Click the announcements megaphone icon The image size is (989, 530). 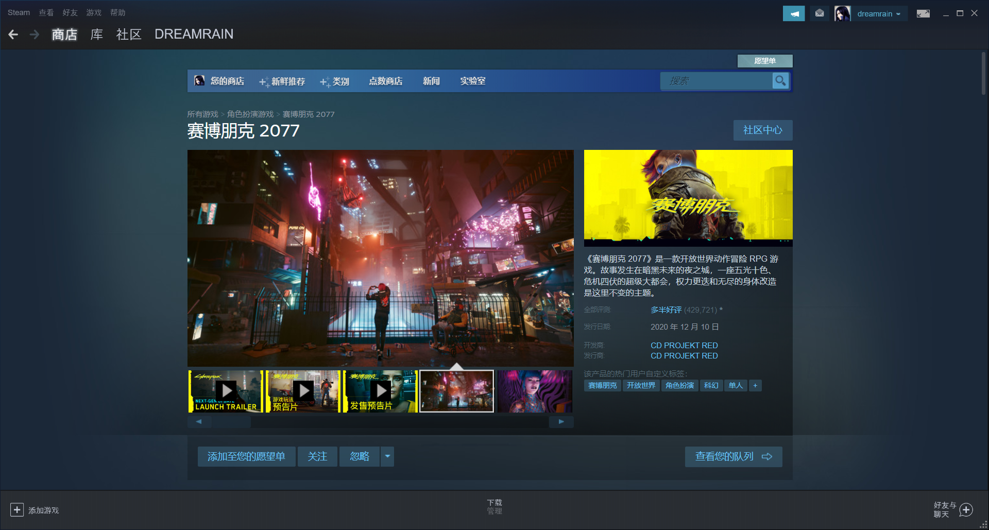coord(793,13)
